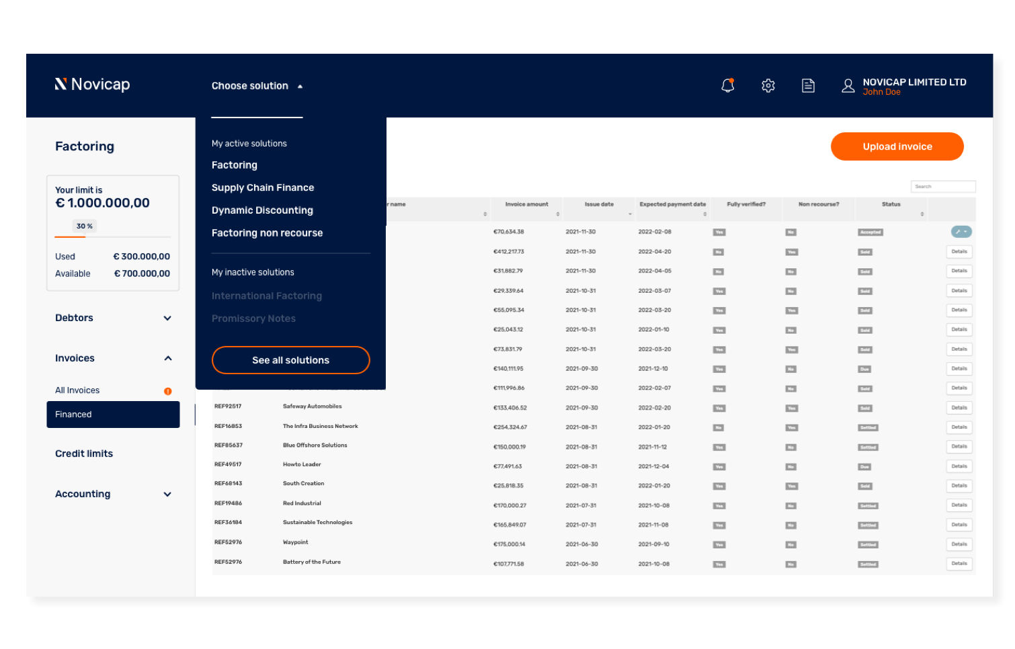Click the Available €700.000,00 value
This screenshot has height=649, width=1015.
coord(142,273)
